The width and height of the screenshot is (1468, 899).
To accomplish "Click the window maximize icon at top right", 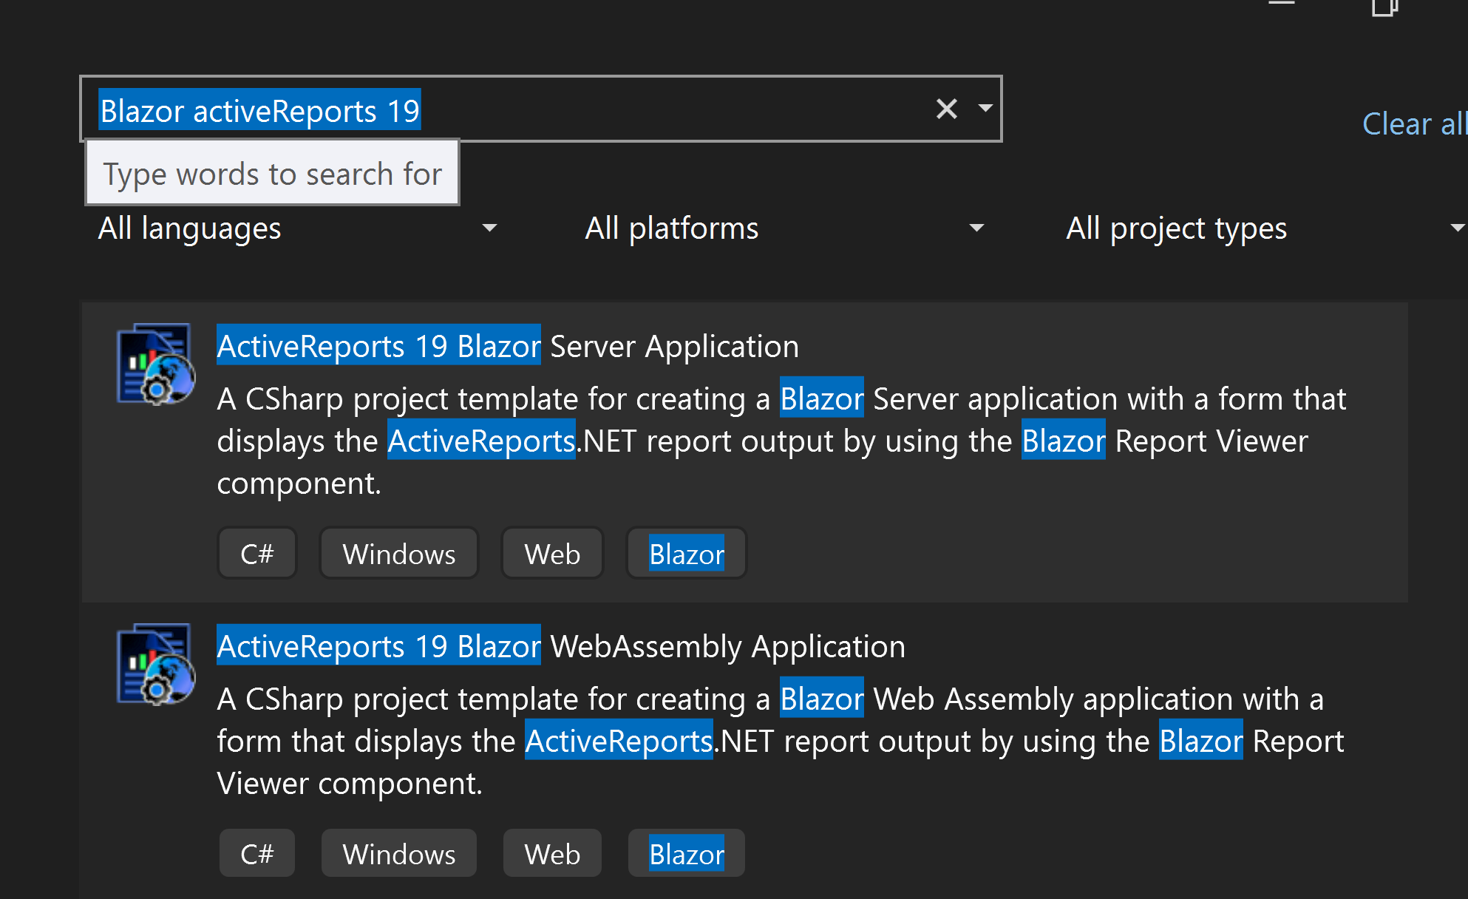I will [x=1384, y=7].
